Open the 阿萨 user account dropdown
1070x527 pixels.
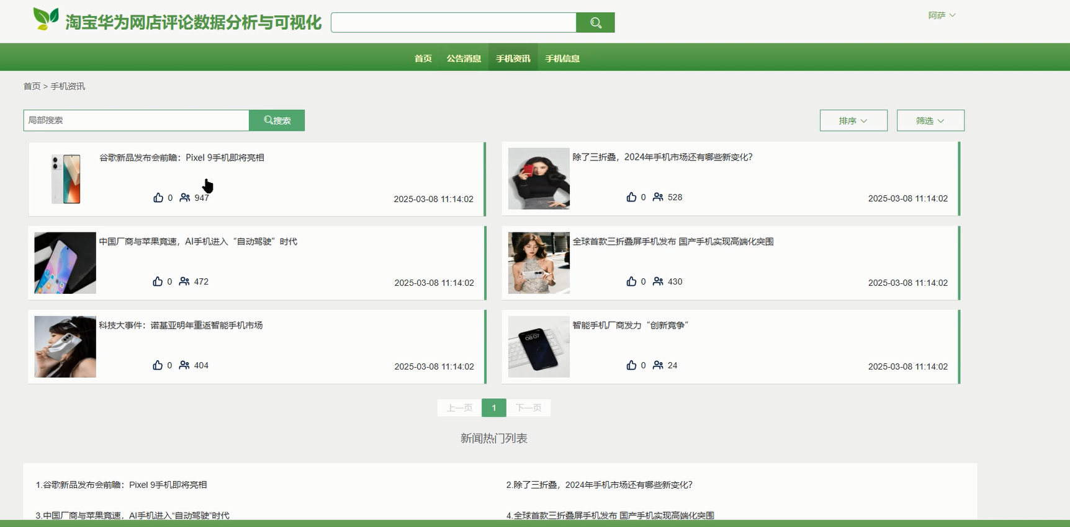coord(942,15)
